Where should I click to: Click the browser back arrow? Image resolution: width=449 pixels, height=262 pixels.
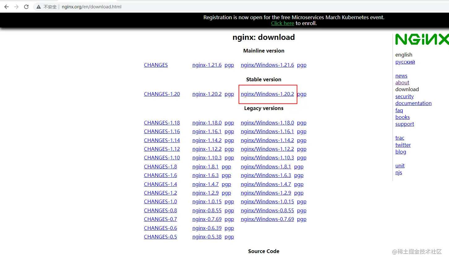6,6
